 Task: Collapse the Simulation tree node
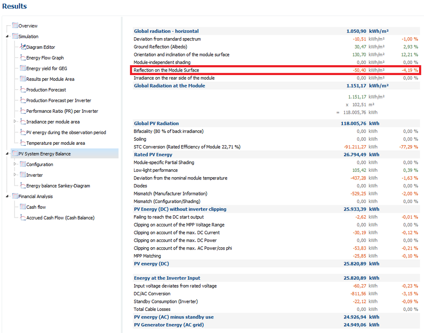[x=8, y=36]
